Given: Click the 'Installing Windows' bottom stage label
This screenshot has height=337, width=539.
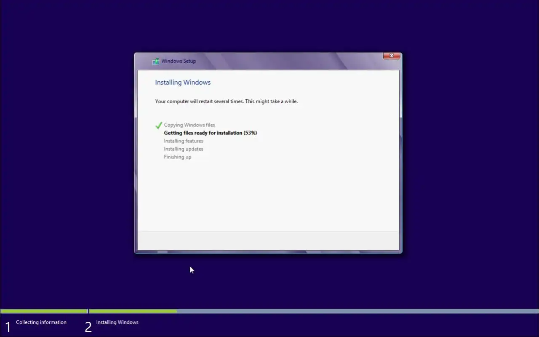Looking at the screenshot, I should click(117, 322).
